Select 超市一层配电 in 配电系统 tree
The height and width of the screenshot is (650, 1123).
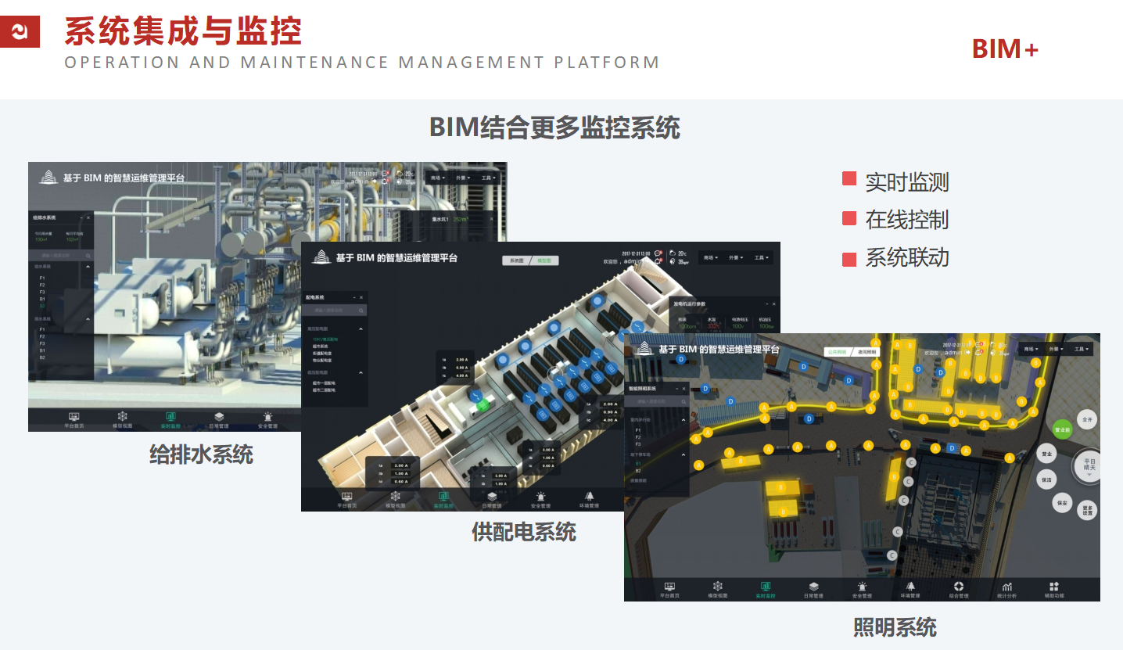pos(324,382)
